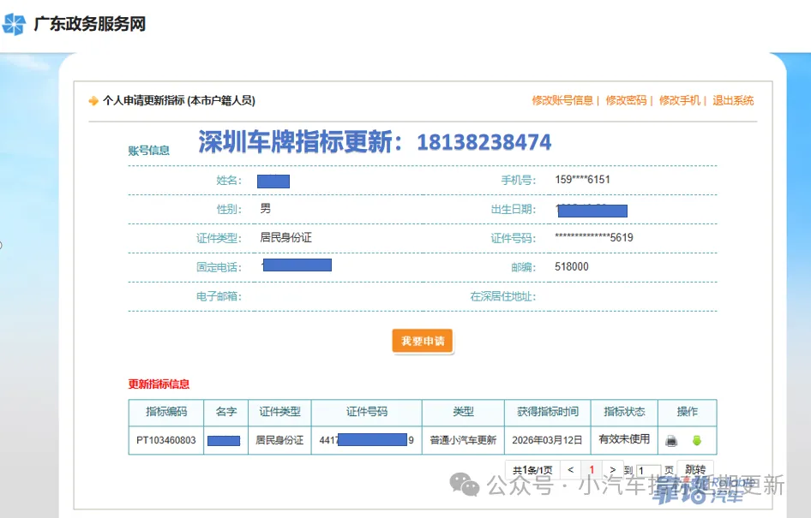Select page number 1 in pagination

[592, 470]
